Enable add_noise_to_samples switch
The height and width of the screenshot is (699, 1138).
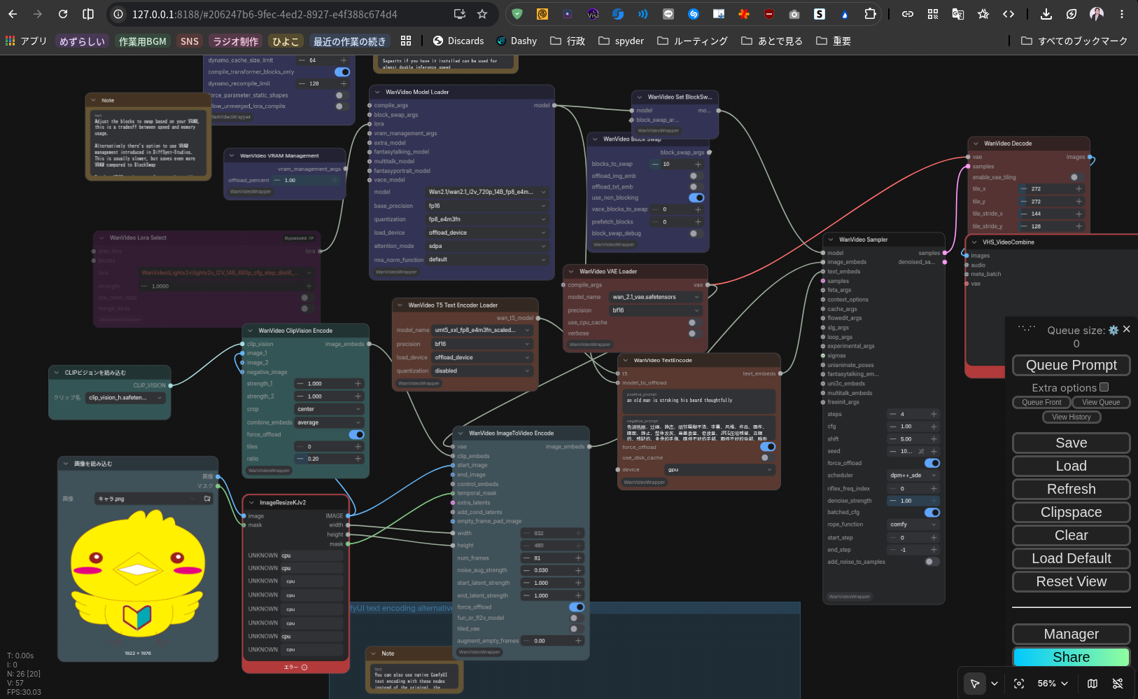click(932, 562)
